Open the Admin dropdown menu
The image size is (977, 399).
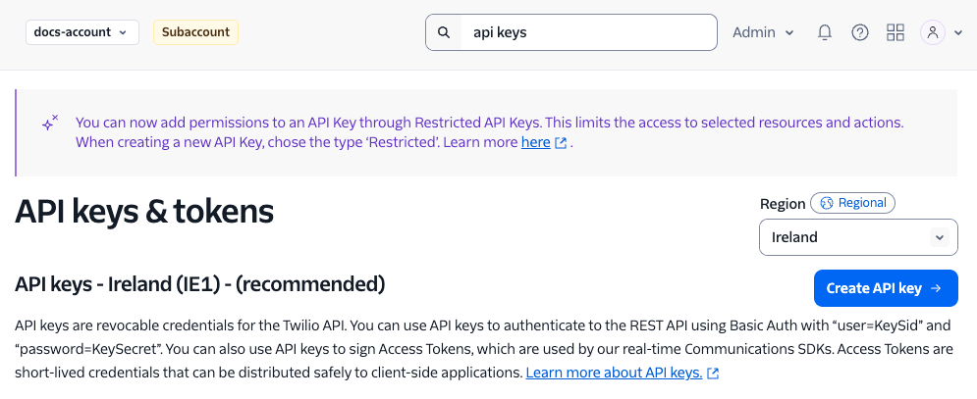pos(763,32)
